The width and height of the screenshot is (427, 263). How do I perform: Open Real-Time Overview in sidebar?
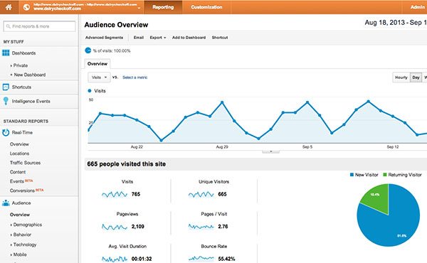tap(19, 144)
